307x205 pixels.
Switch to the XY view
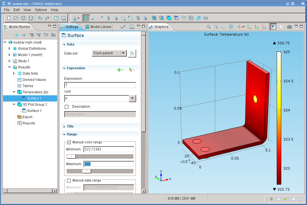point(250,27)
